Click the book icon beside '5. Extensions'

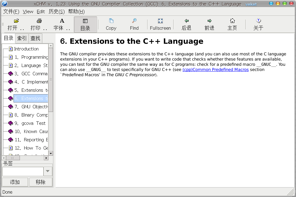point(11,90)
